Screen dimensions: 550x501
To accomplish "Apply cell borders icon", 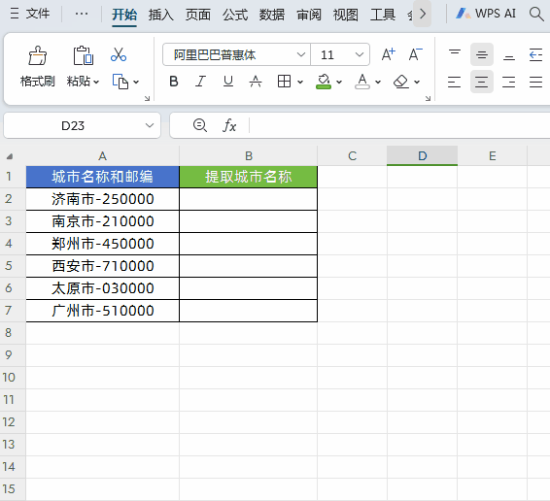I will click(284, 82).
